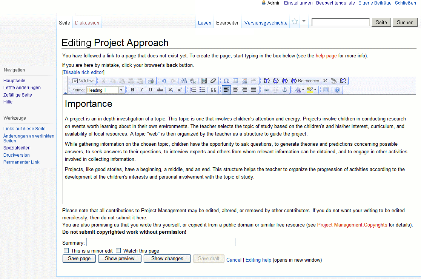Justify the text

coord(254,90)
